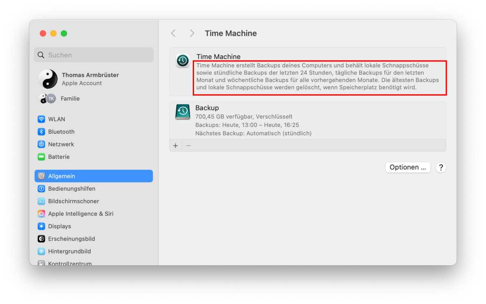
Task: Click the Time Machine description paragraph
Action: pyautogui.click(x=318, y=76)
